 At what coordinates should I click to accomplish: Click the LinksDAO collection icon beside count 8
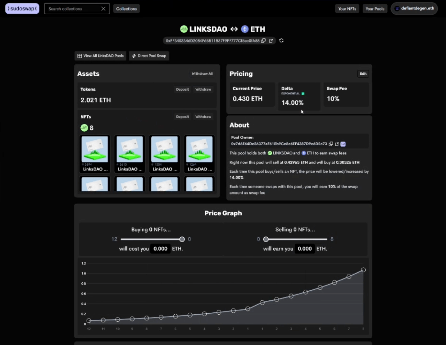[x=84, y=128]
